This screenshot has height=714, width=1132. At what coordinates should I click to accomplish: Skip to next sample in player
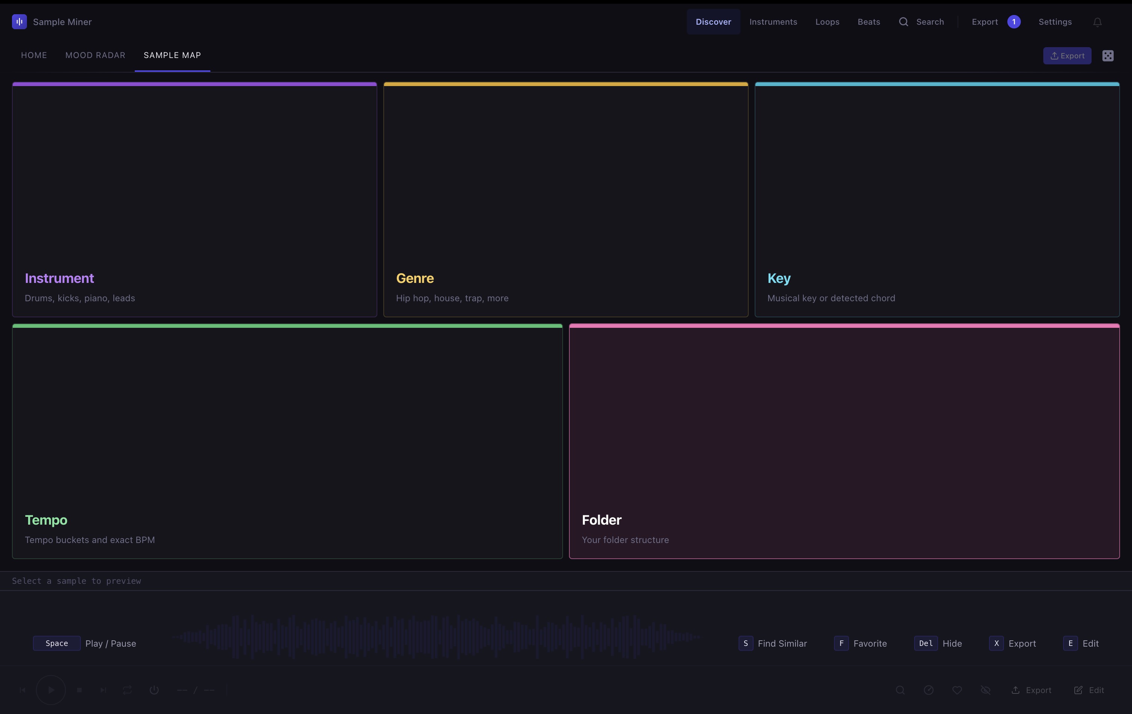click(103, 690)
